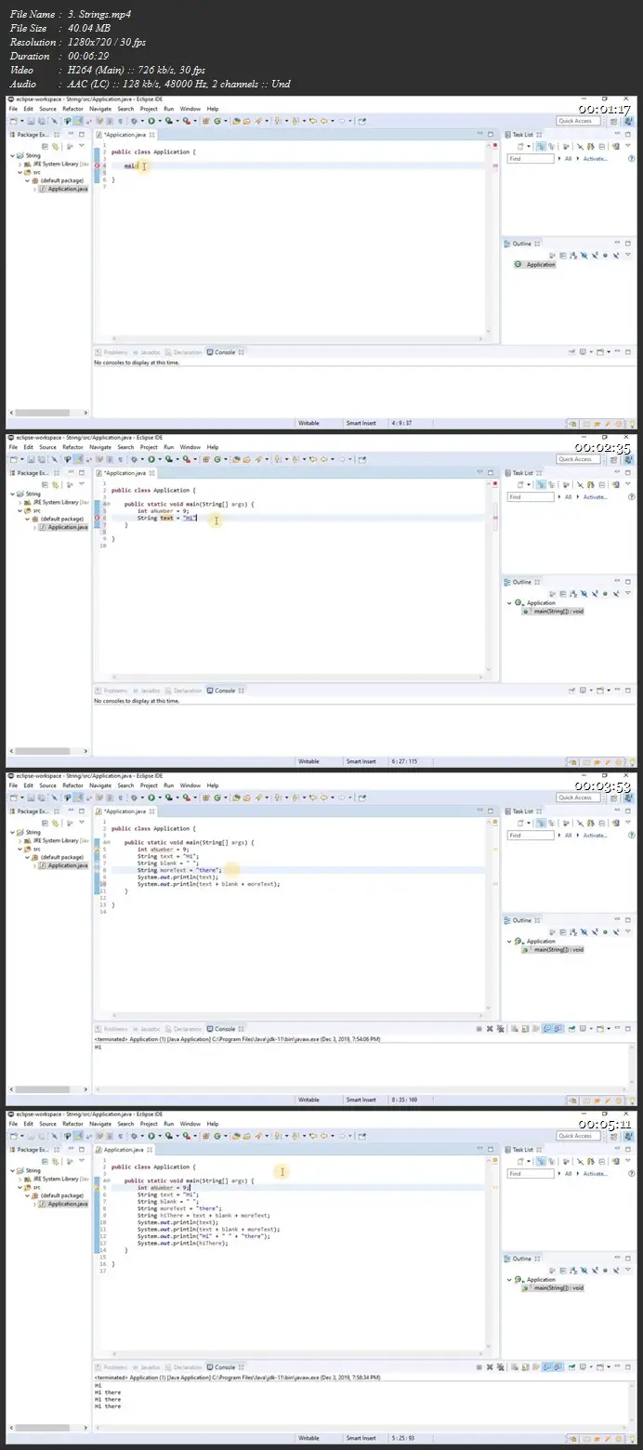Click New Java Package icon in 00:02:35 frame toolbar
The image size is (643, 1450).
(205, 458)
